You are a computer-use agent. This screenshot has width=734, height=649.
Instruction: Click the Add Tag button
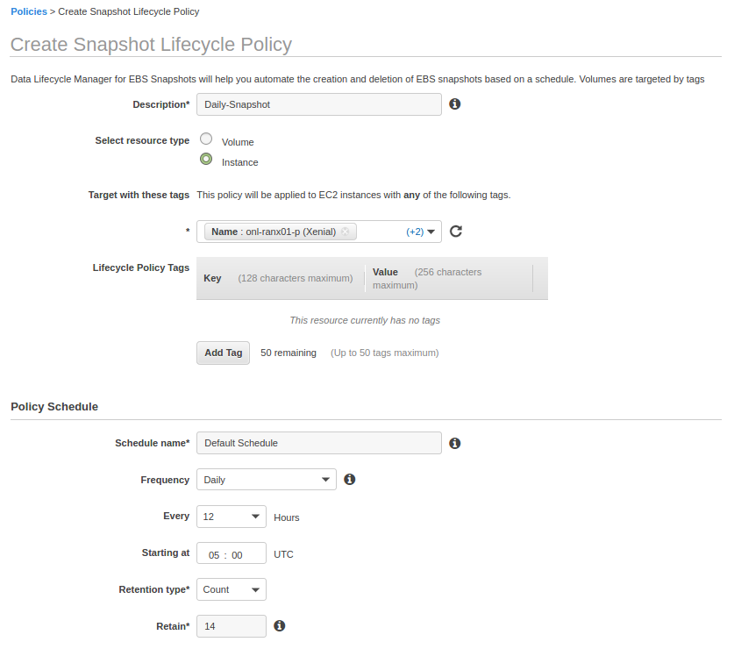pos(224,353)
